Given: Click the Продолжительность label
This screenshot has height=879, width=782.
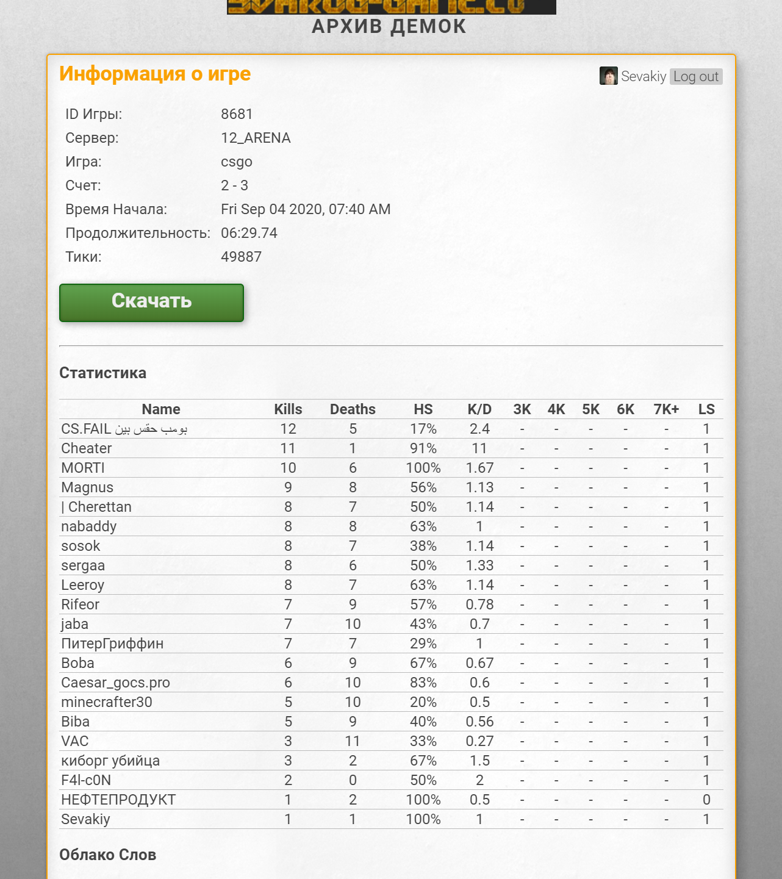Looking at the screenshot, I should [138, 233].
